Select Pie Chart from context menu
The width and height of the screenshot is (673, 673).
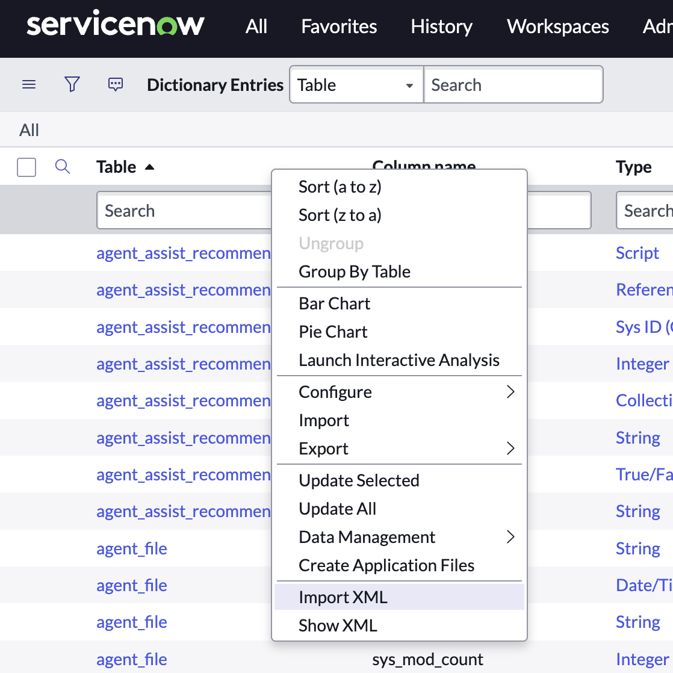(x=399, y=332)
